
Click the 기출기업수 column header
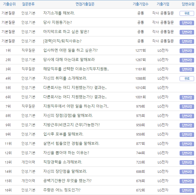point(141,4)
